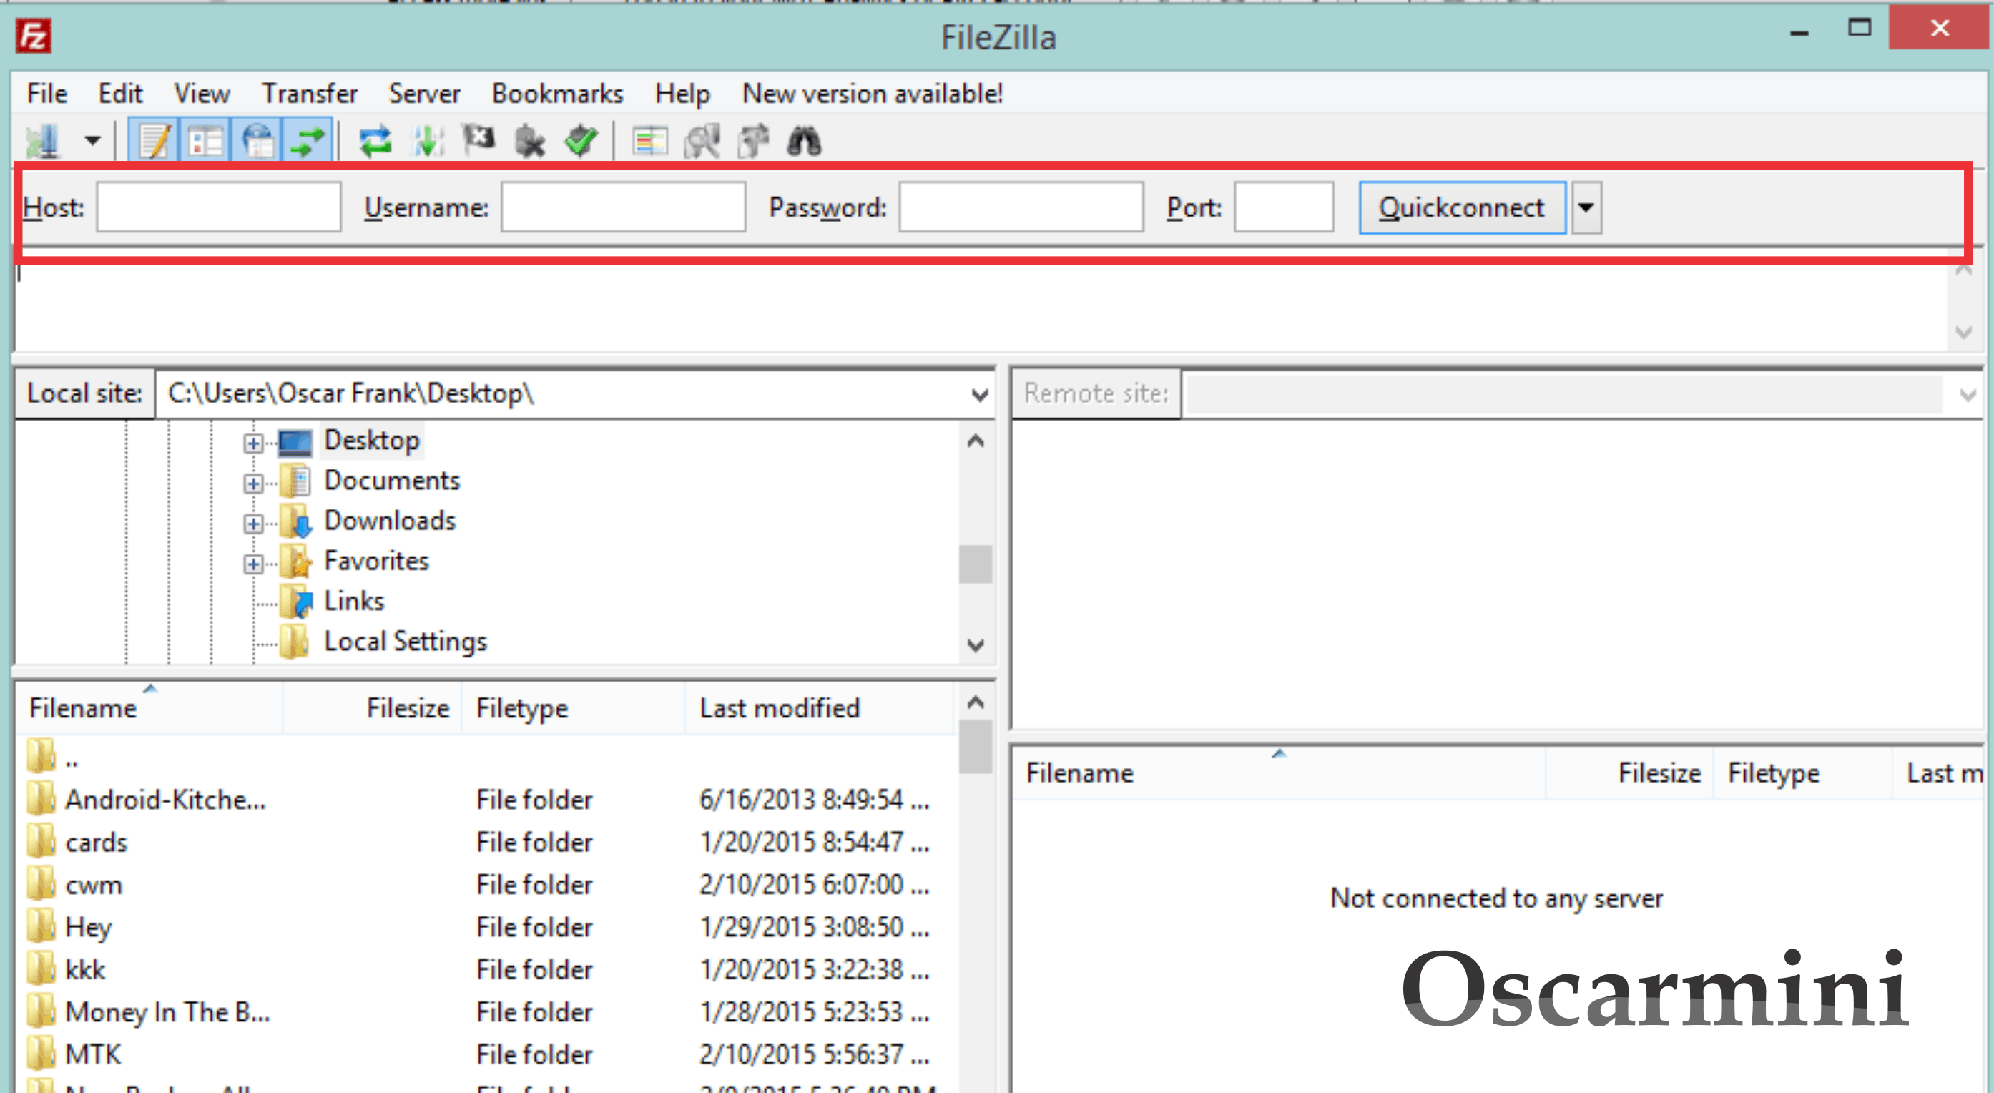This screenshot has height=1093, width=1994.
Task: Click New version available! link
Action: [872, 94]
